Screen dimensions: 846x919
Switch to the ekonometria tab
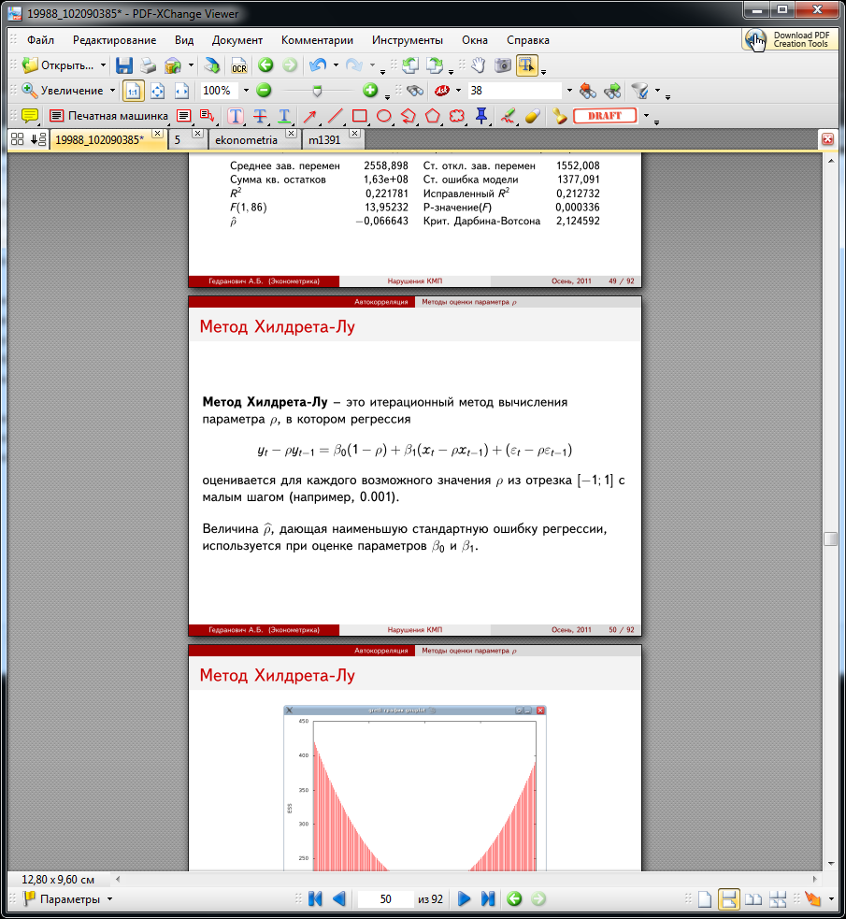tap(246, 140)
